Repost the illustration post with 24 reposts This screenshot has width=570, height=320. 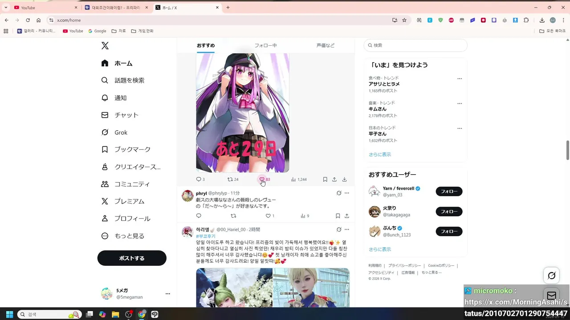tap(233, 180)
